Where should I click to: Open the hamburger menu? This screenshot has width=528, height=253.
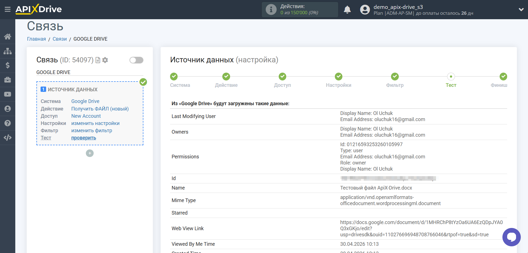[8, 9]
